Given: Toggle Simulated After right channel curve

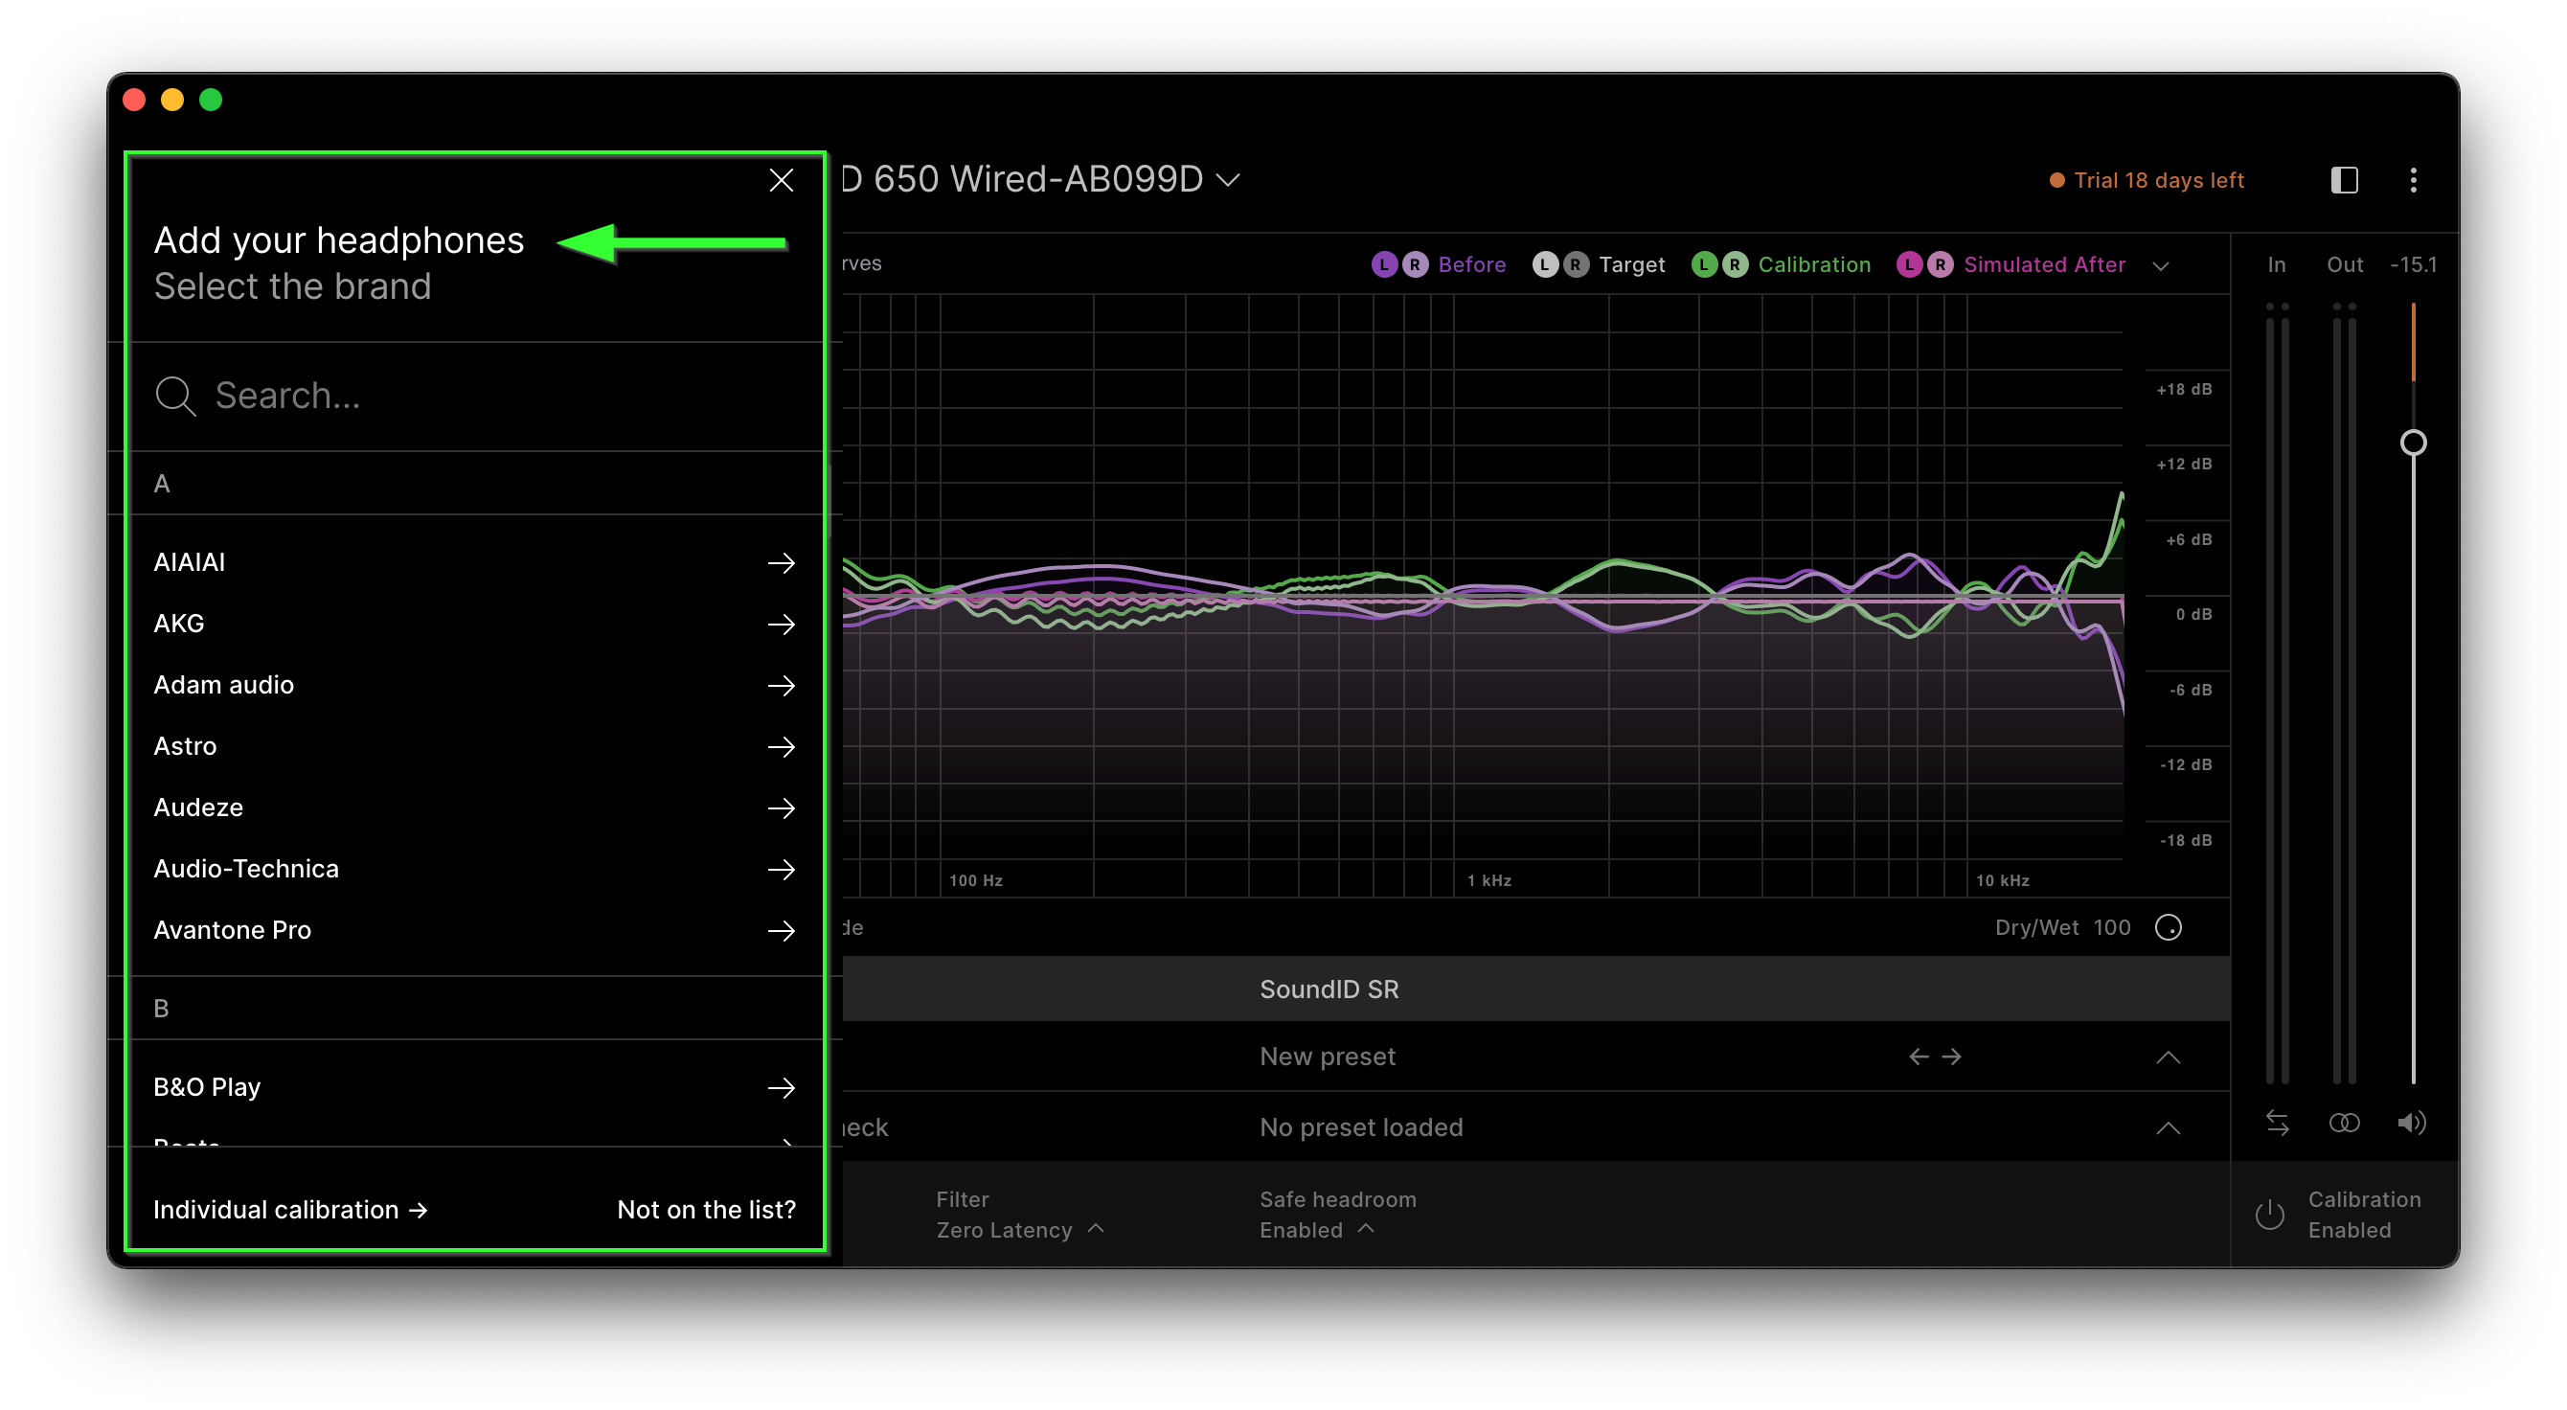Looking at the screenshot, I should (x=1940, y=264).
